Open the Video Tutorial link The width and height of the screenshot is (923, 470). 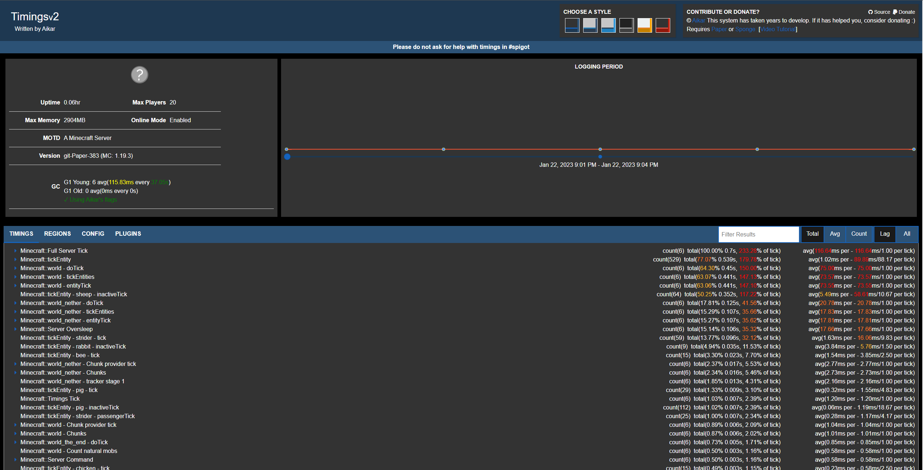778,29
